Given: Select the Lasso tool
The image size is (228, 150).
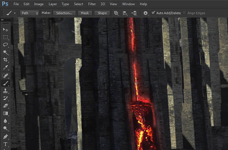Looking at the screenshot, I should click(5, 45).
